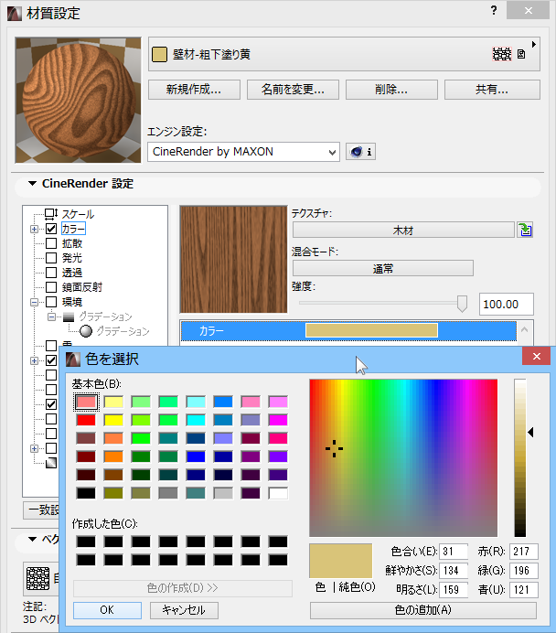The height and width of the screenshot is (633, 556).
Task: Click the vector hatch pattern icon
Action: coord(37,578)
